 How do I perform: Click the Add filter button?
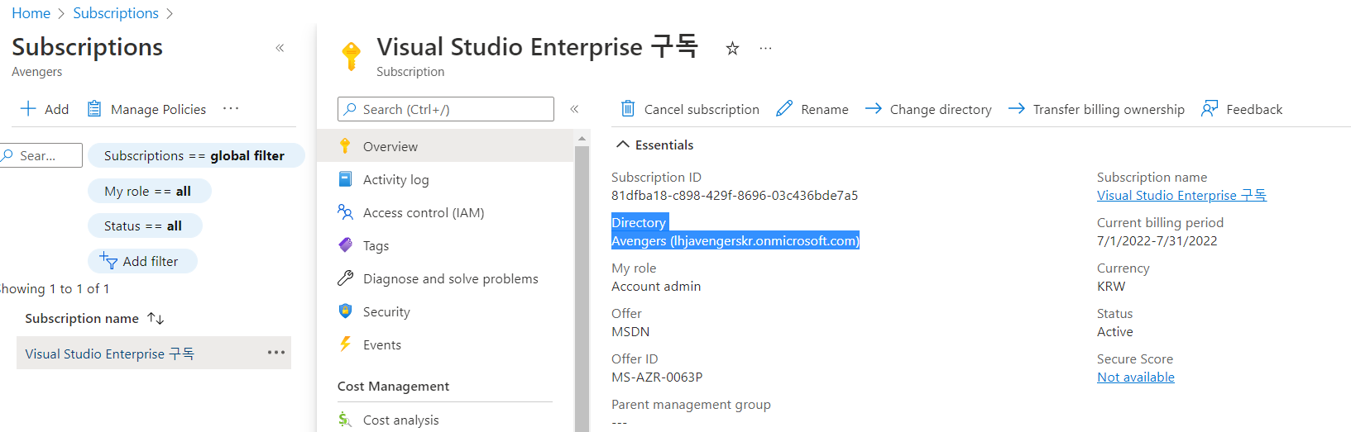(142, 261)
